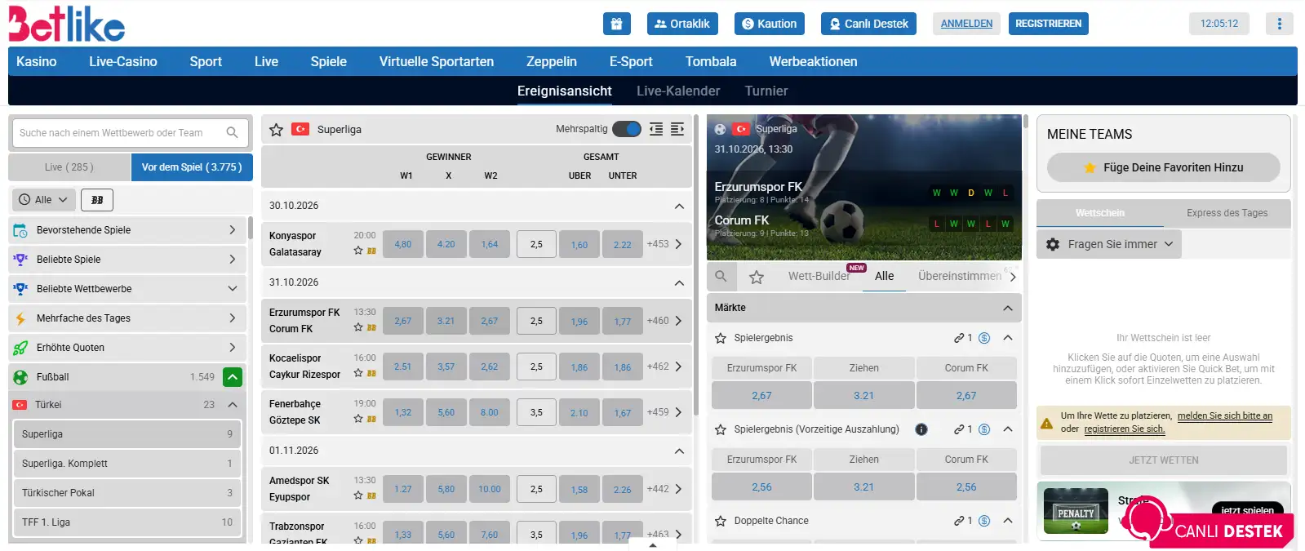Click link icon on Doppelte Chance market
The height and width of the screenshot is (551, 1305).
pyautogui.click(x=959, y=521)
